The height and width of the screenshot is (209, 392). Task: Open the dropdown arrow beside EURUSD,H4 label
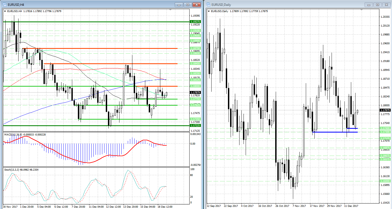[5, 11]
